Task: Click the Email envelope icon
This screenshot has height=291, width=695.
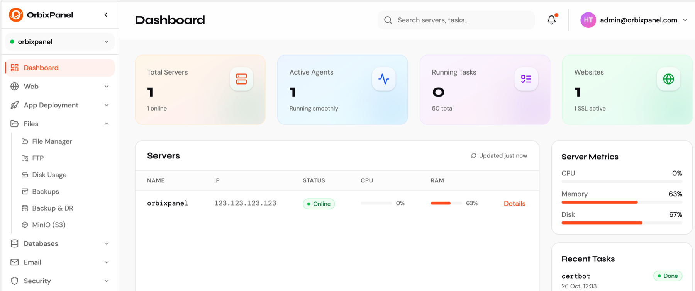Action: tap(15, 262)
